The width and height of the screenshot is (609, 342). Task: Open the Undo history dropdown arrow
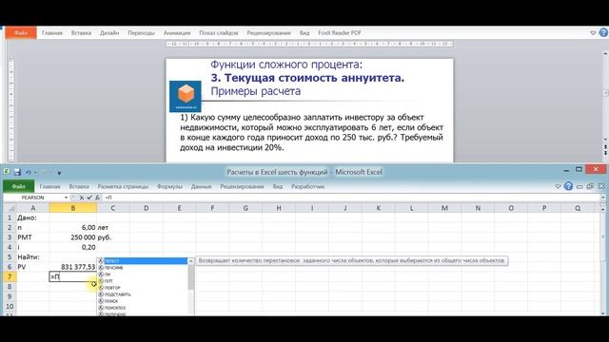point(35,173)
